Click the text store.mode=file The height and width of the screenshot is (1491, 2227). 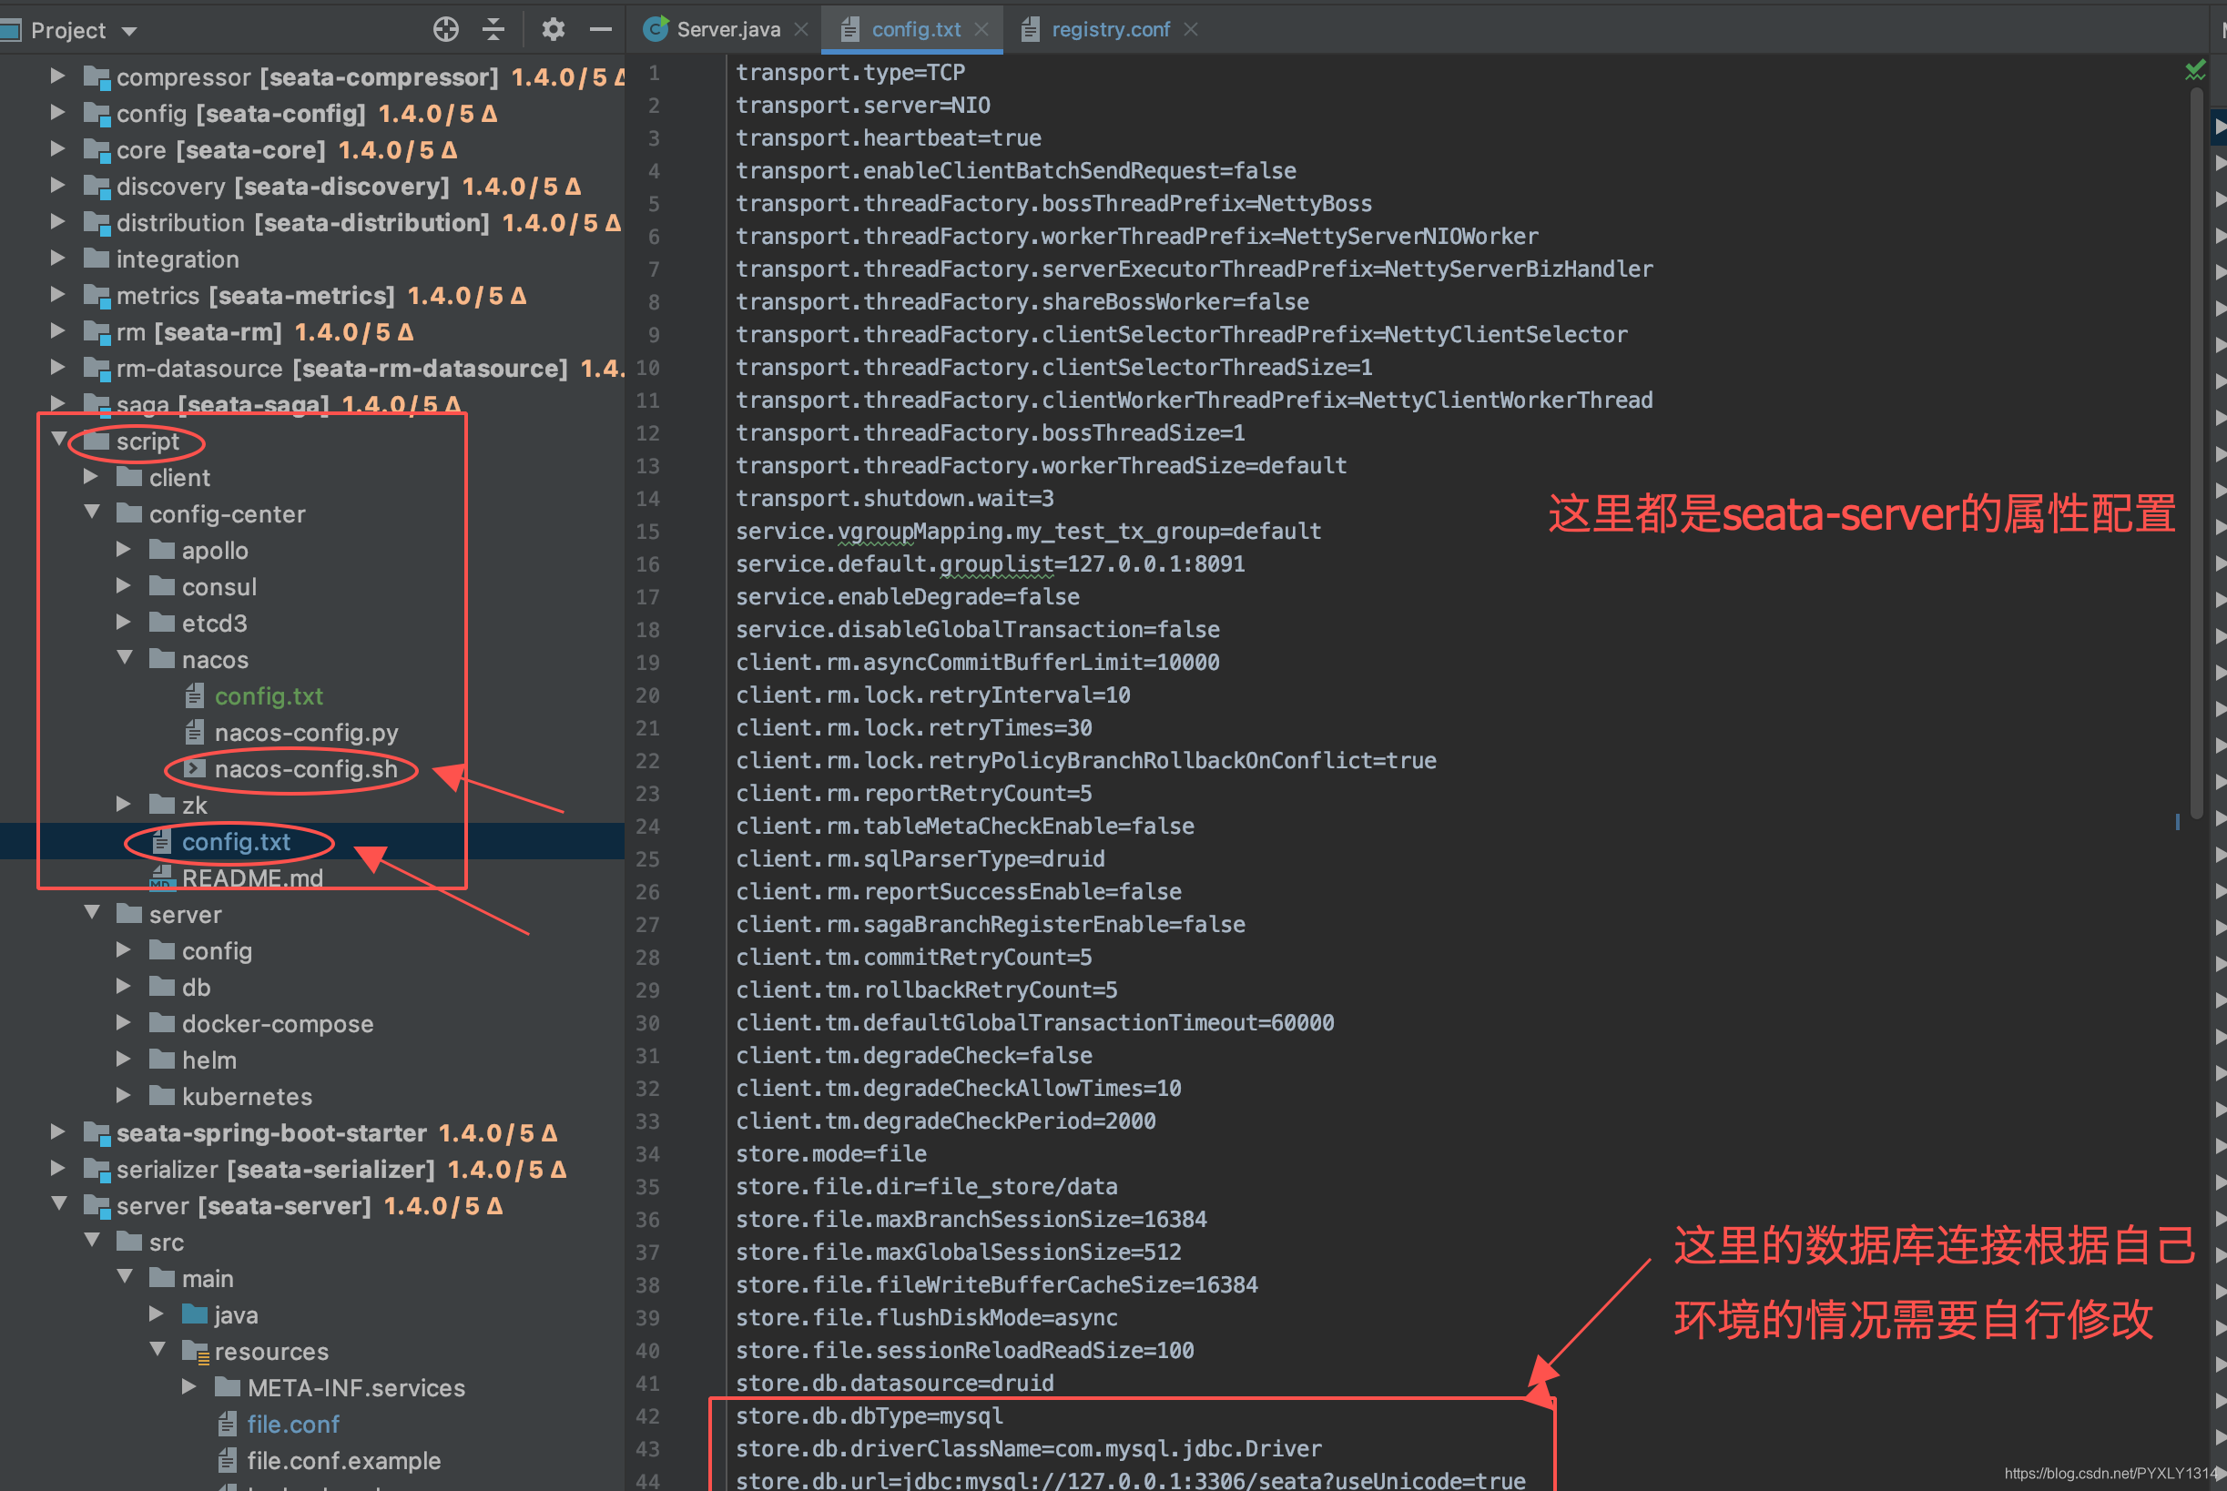(831, 1153)
